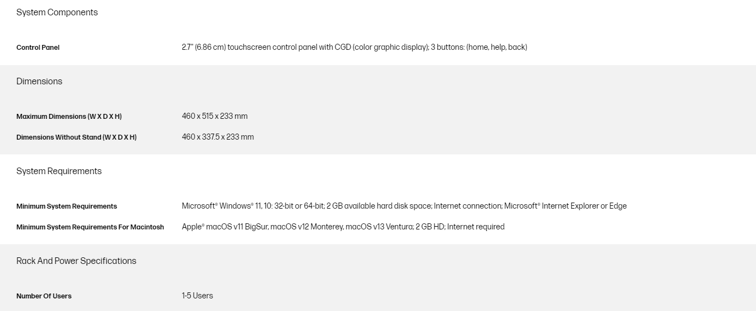Select the Dimensions Without Stand label
The height and width of the screenshot is (311, 756).
(76, 137)
